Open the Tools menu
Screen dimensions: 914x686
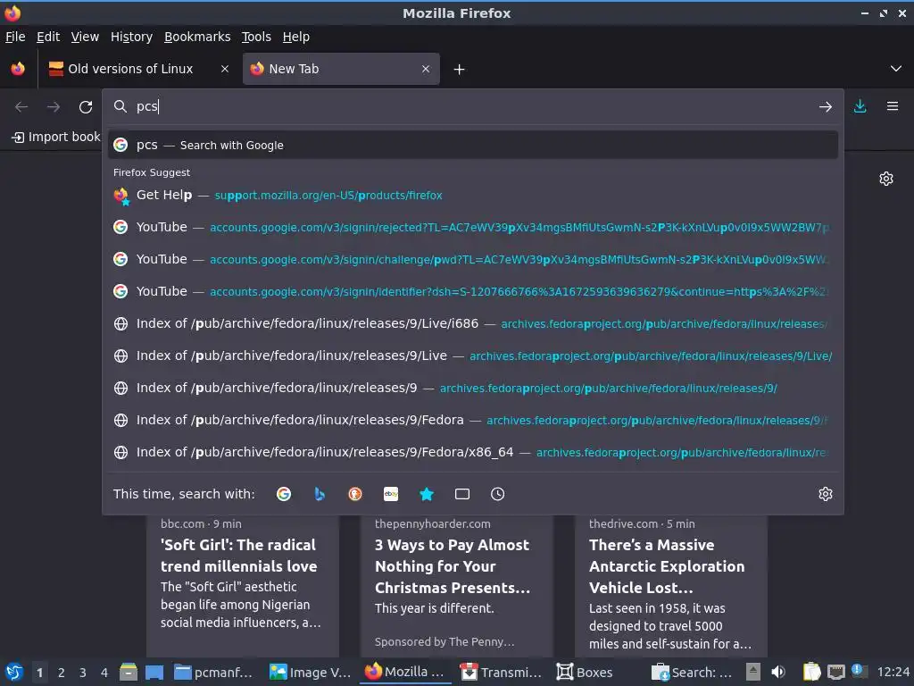(256, 37)
